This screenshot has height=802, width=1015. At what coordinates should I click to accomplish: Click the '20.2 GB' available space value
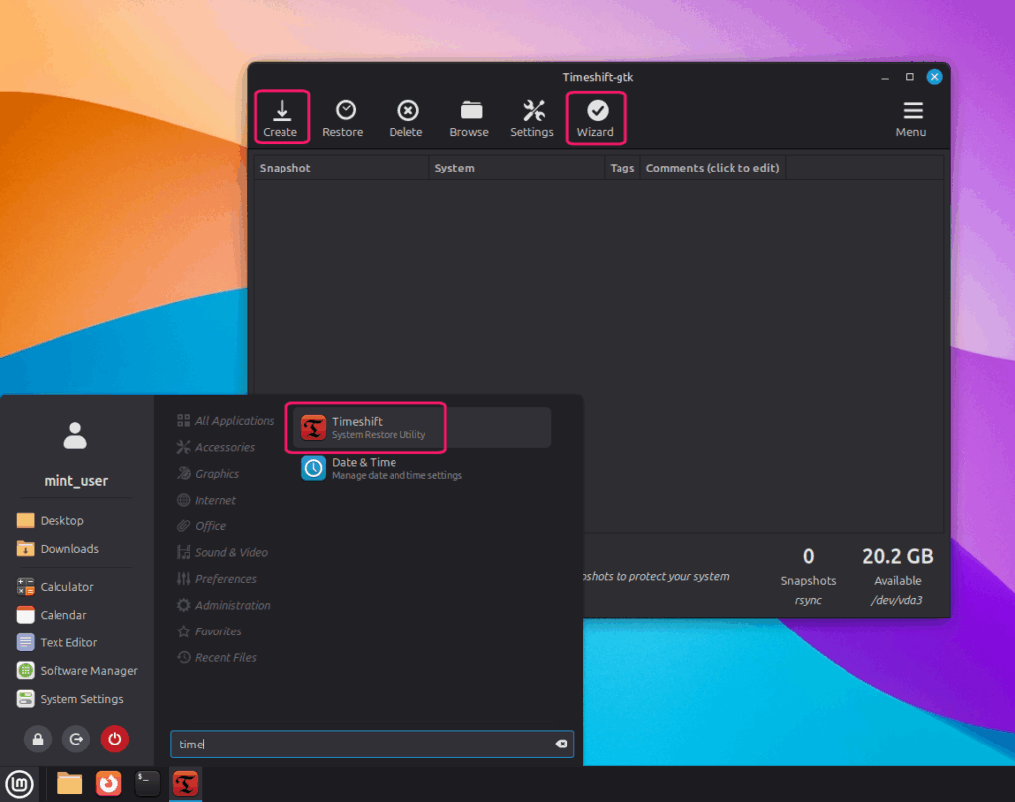coord(898,557)
